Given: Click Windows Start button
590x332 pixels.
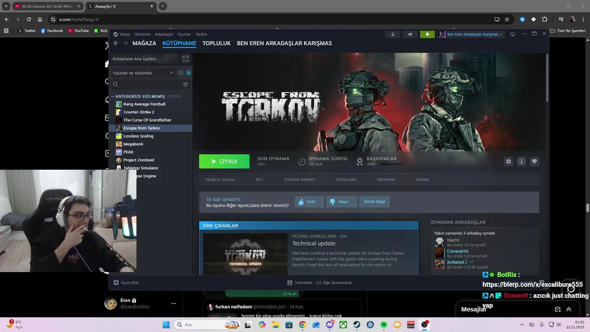Looking at the screenshot, I should click(x=166, y=325).
